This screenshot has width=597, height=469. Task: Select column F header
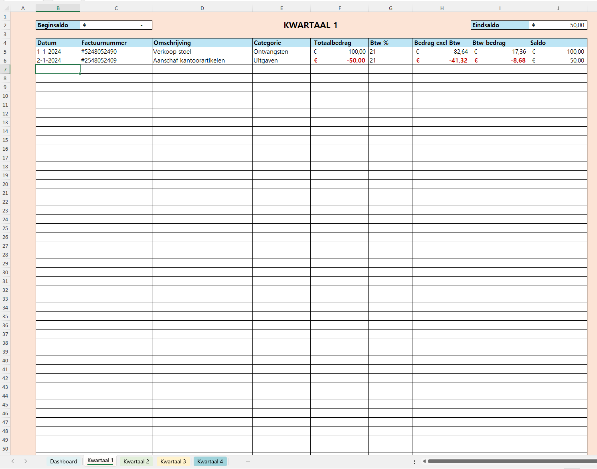tap(339, 8)
